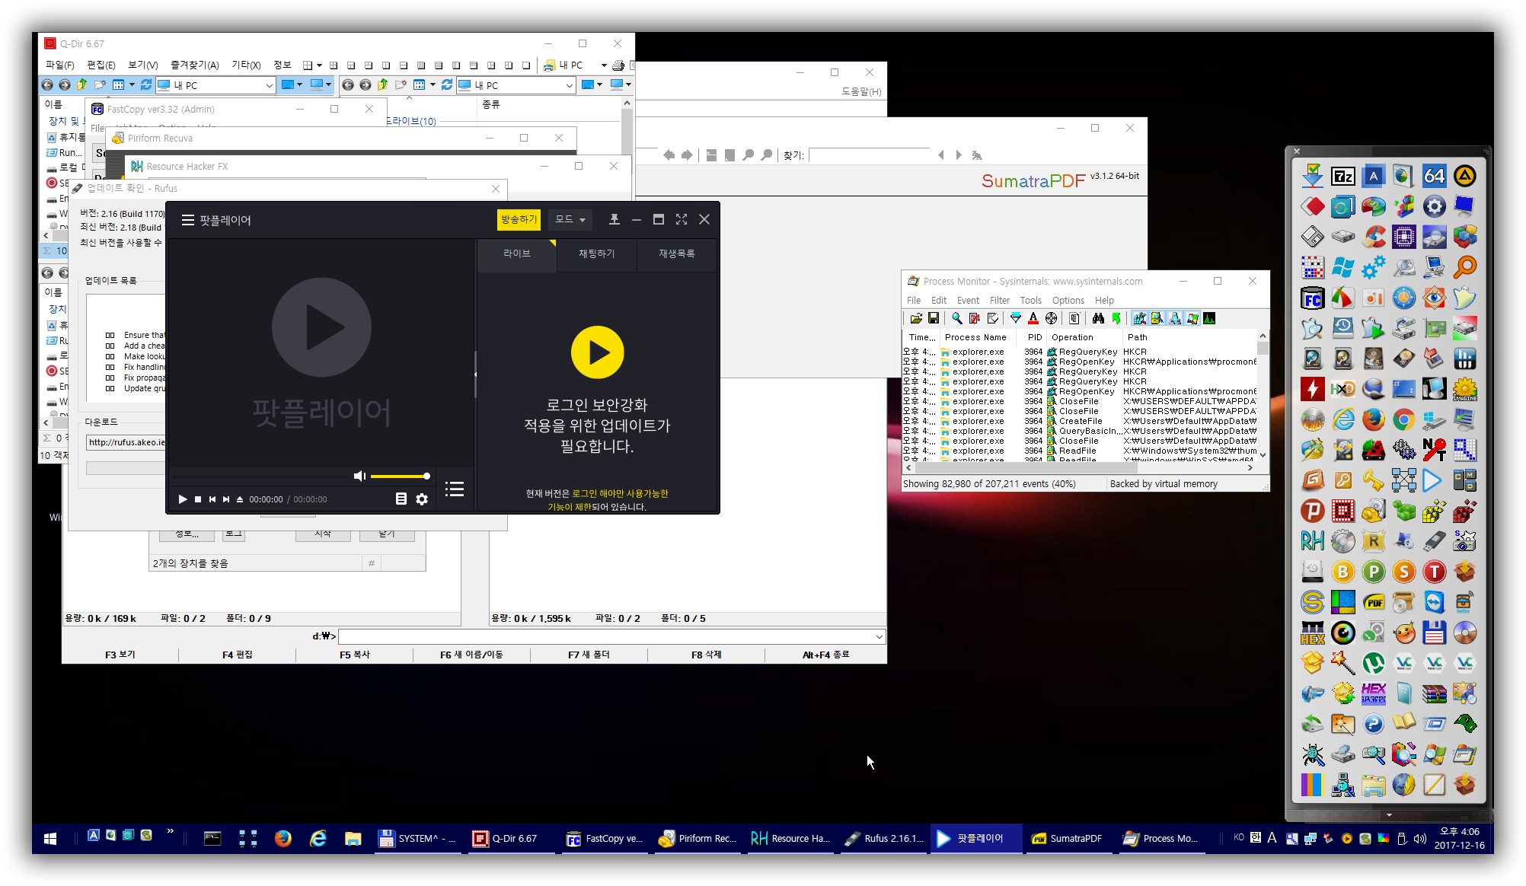Click PotPlayer next track control
Viewport: 1526px width, 886px height.
coord(226,499)
